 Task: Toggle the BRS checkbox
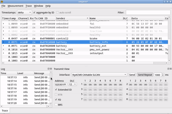point(56,105)
